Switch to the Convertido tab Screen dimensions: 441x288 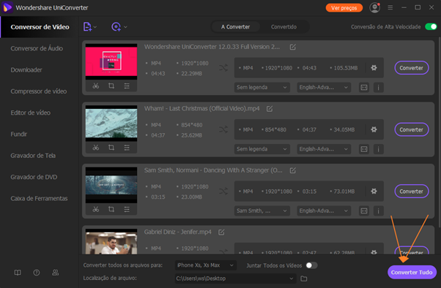click(283, 27)
